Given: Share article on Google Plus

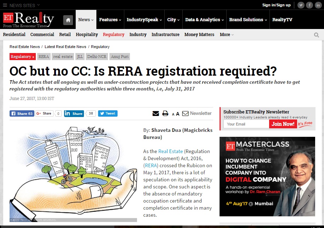Looking at the screenshot, I should tap(44, 113).
